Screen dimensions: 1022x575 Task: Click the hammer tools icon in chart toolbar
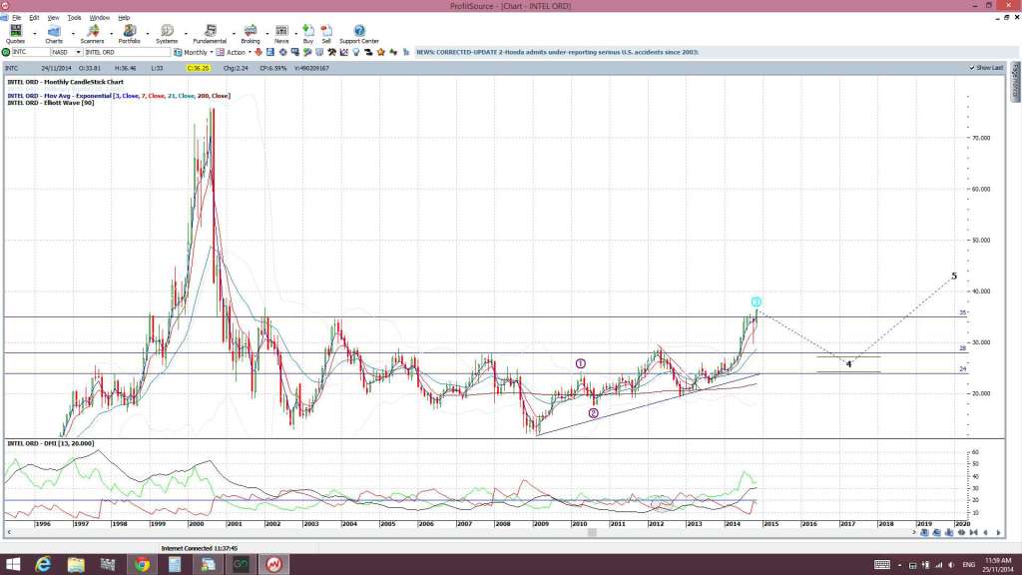point(331,52)
